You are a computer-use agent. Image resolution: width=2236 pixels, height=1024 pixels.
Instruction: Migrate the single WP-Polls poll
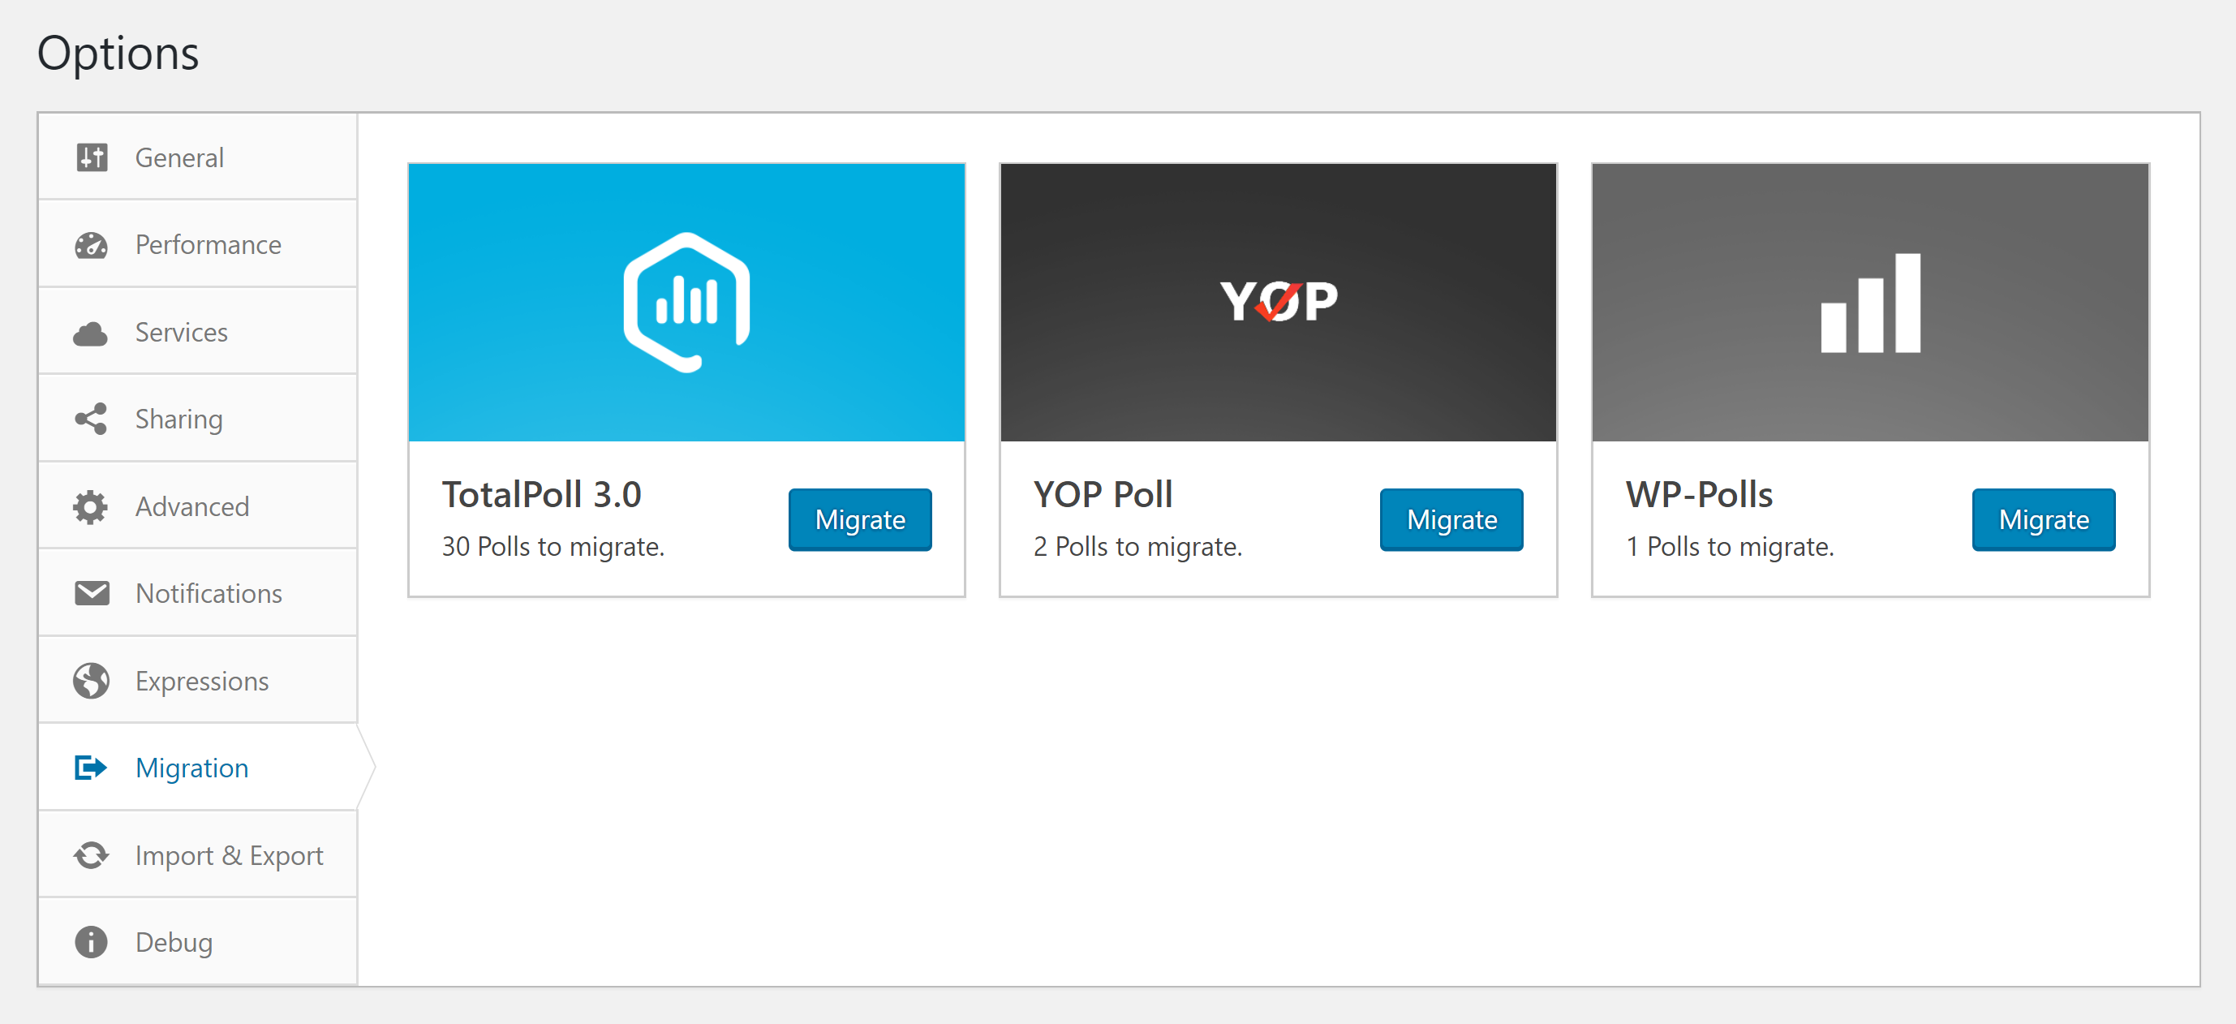[2043, 520]
